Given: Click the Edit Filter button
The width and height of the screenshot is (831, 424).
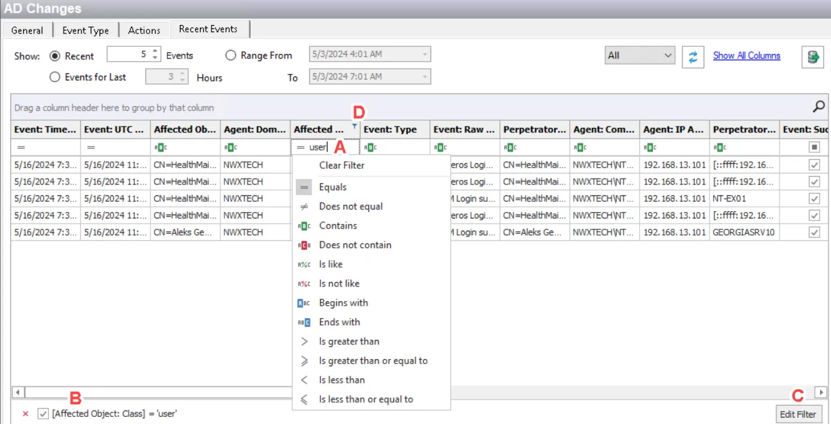Looking at the screenshot, I should (798, 414).
